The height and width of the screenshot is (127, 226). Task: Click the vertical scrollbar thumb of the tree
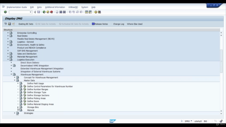[221, 61]
